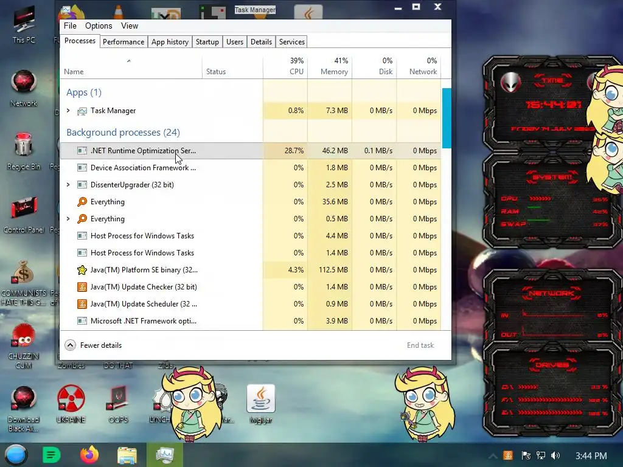Image resolution: width=623 pixels, height=467 pixels.
Task: Click the first Everything process search icon
Action: [82, 202]
